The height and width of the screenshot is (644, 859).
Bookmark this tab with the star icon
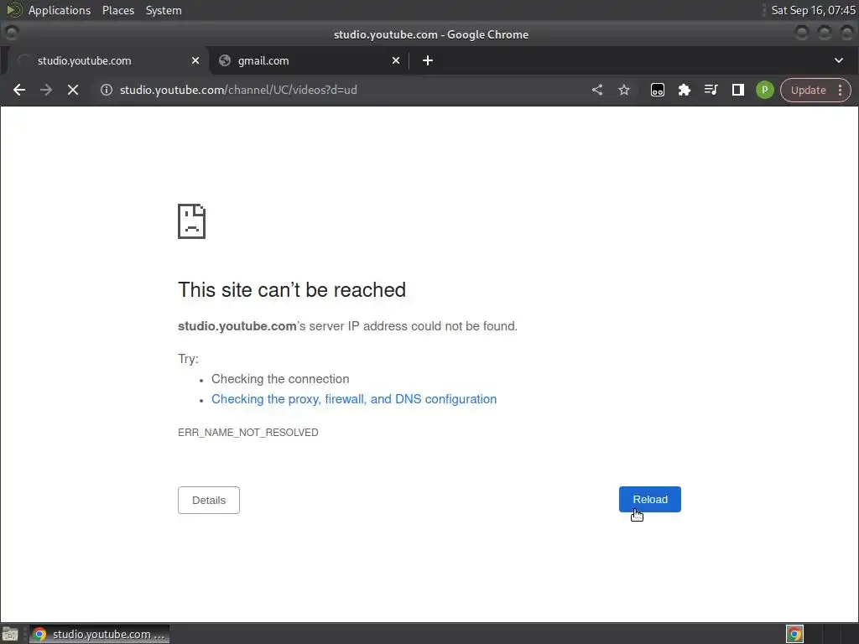click(624, 90)
